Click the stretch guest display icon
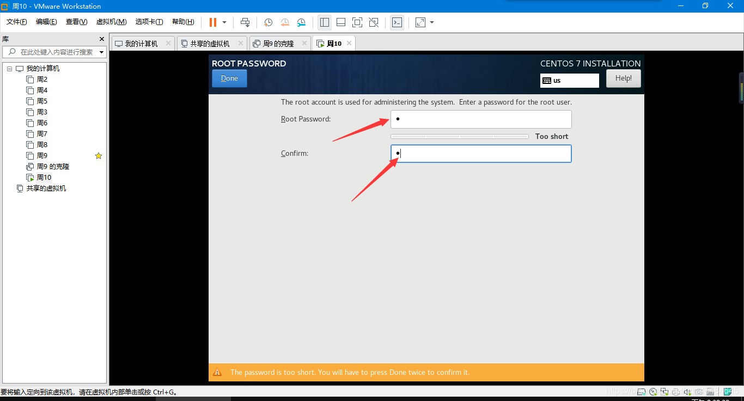The image size is (744, 401). point(420,22)
